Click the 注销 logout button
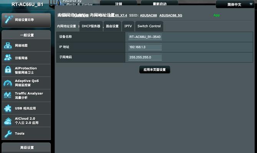The height and width of the screenshot is (153, 257). pos(118,3)
